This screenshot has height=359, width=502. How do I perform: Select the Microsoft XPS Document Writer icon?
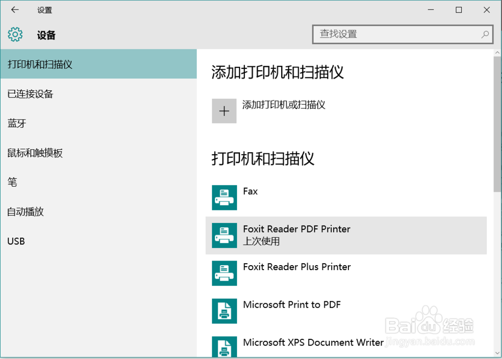[224, 346]
